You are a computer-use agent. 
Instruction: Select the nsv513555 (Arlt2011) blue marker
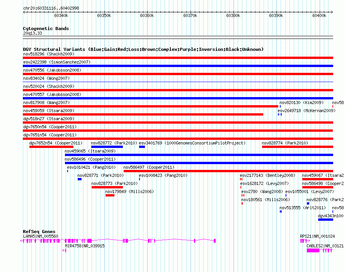281,212
